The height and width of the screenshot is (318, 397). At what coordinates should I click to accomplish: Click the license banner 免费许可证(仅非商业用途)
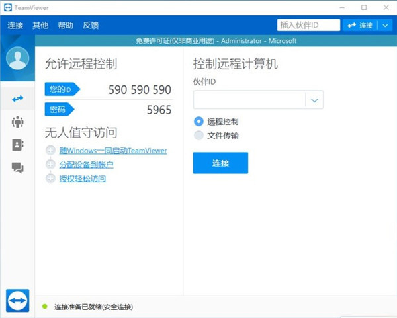pos(175,41)
